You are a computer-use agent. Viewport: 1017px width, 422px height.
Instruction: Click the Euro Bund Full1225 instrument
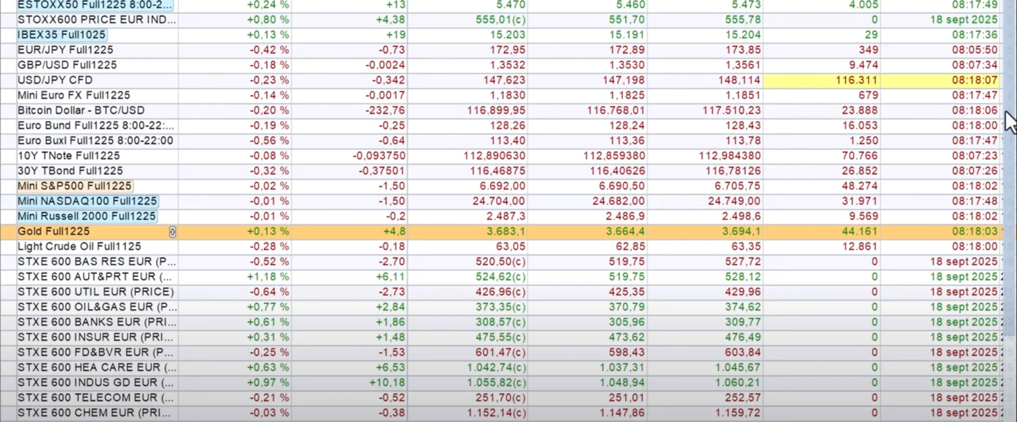click(x=95, y=126)
